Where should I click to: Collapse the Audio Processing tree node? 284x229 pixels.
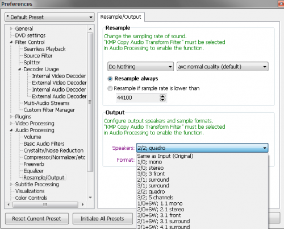[11, 130]
